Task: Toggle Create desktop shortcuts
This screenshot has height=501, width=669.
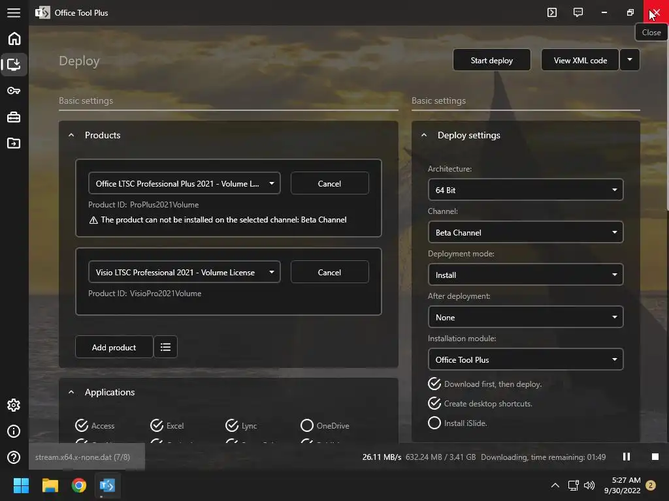Action: [480, 403]
